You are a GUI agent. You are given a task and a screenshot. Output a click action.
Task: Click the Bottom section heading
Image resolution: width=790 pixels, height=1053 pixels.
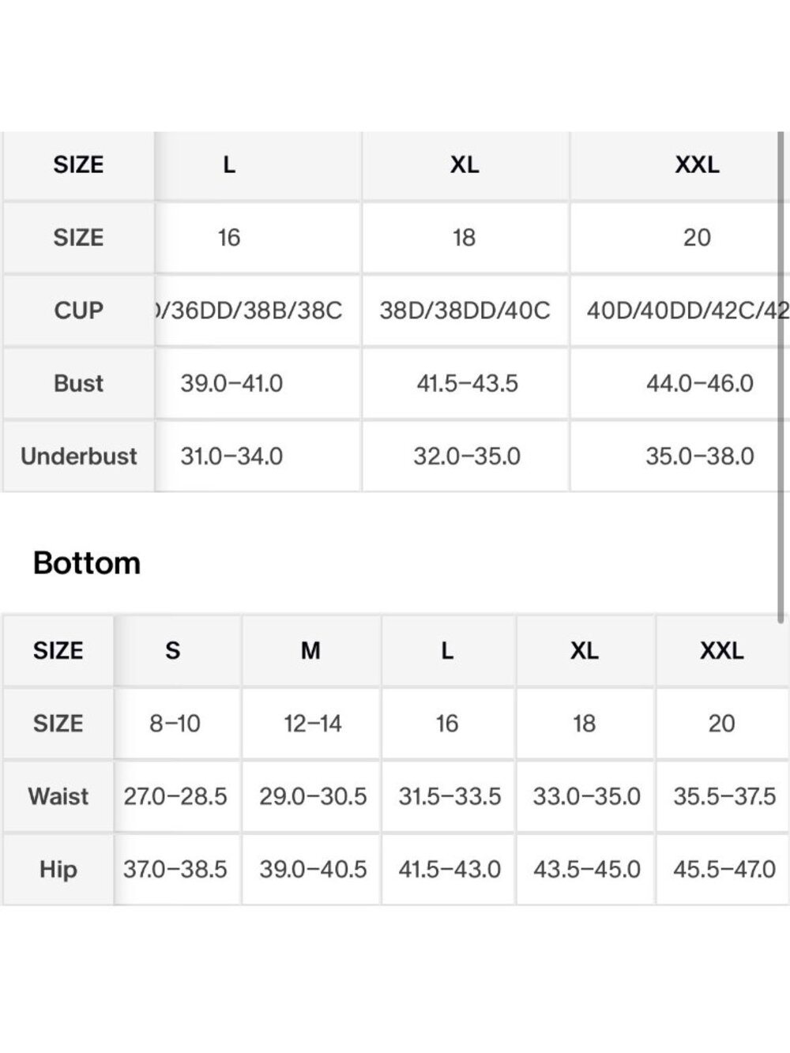point(87,563)
